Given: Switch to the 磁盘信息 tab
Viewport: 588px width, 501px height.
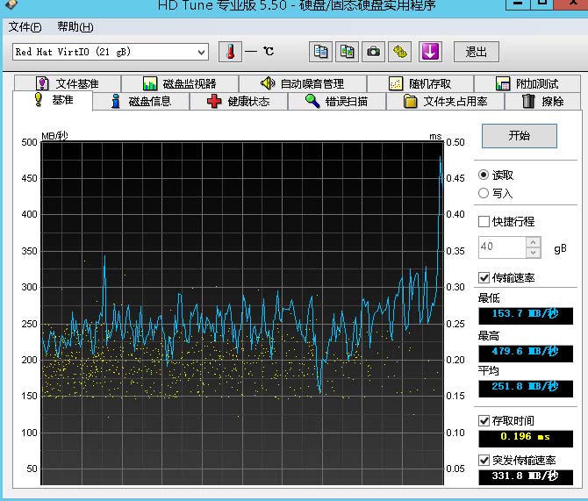Looking at the screenshot, I should coord(141,101).
